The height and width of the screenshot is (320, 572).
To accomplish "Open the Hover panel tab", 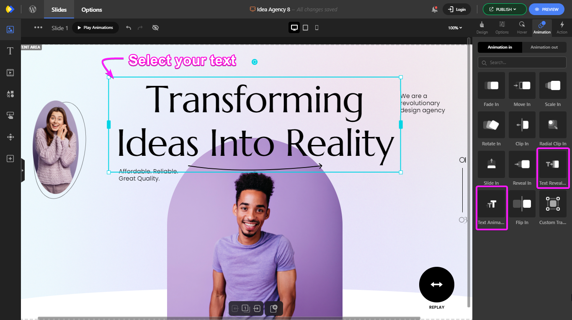I will pos(522,28).
